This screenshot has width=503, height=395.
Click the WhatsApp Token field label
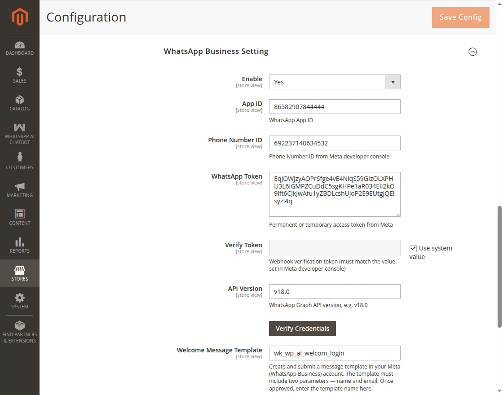click(x=237, y=176)
